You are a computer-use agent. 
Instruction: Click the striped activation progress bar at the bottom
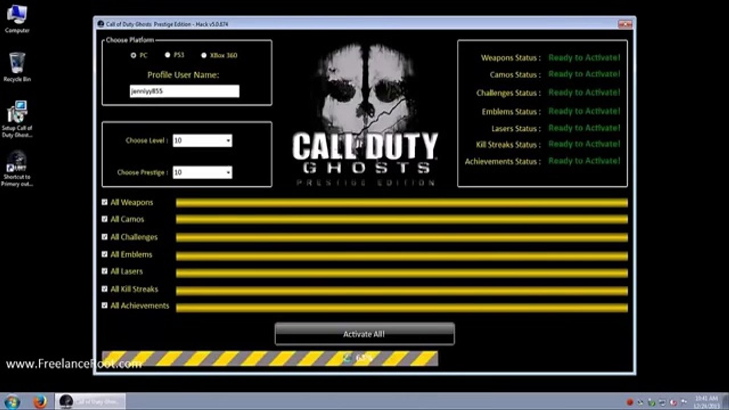pyautogui.click(x=269, y=358)
